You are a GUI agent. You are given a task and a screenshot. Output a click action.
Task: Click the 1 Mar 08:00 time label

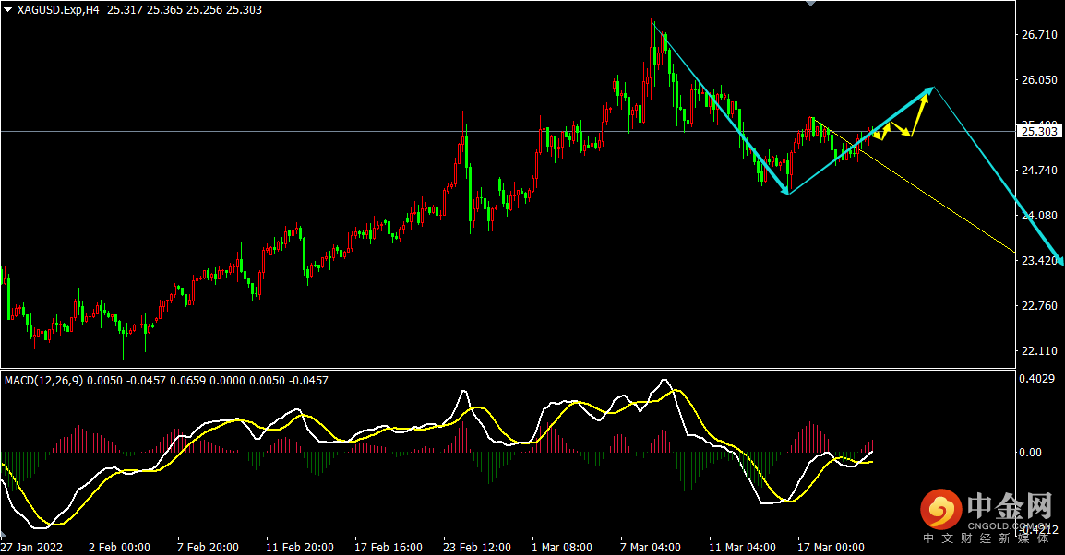pos(562,547)
